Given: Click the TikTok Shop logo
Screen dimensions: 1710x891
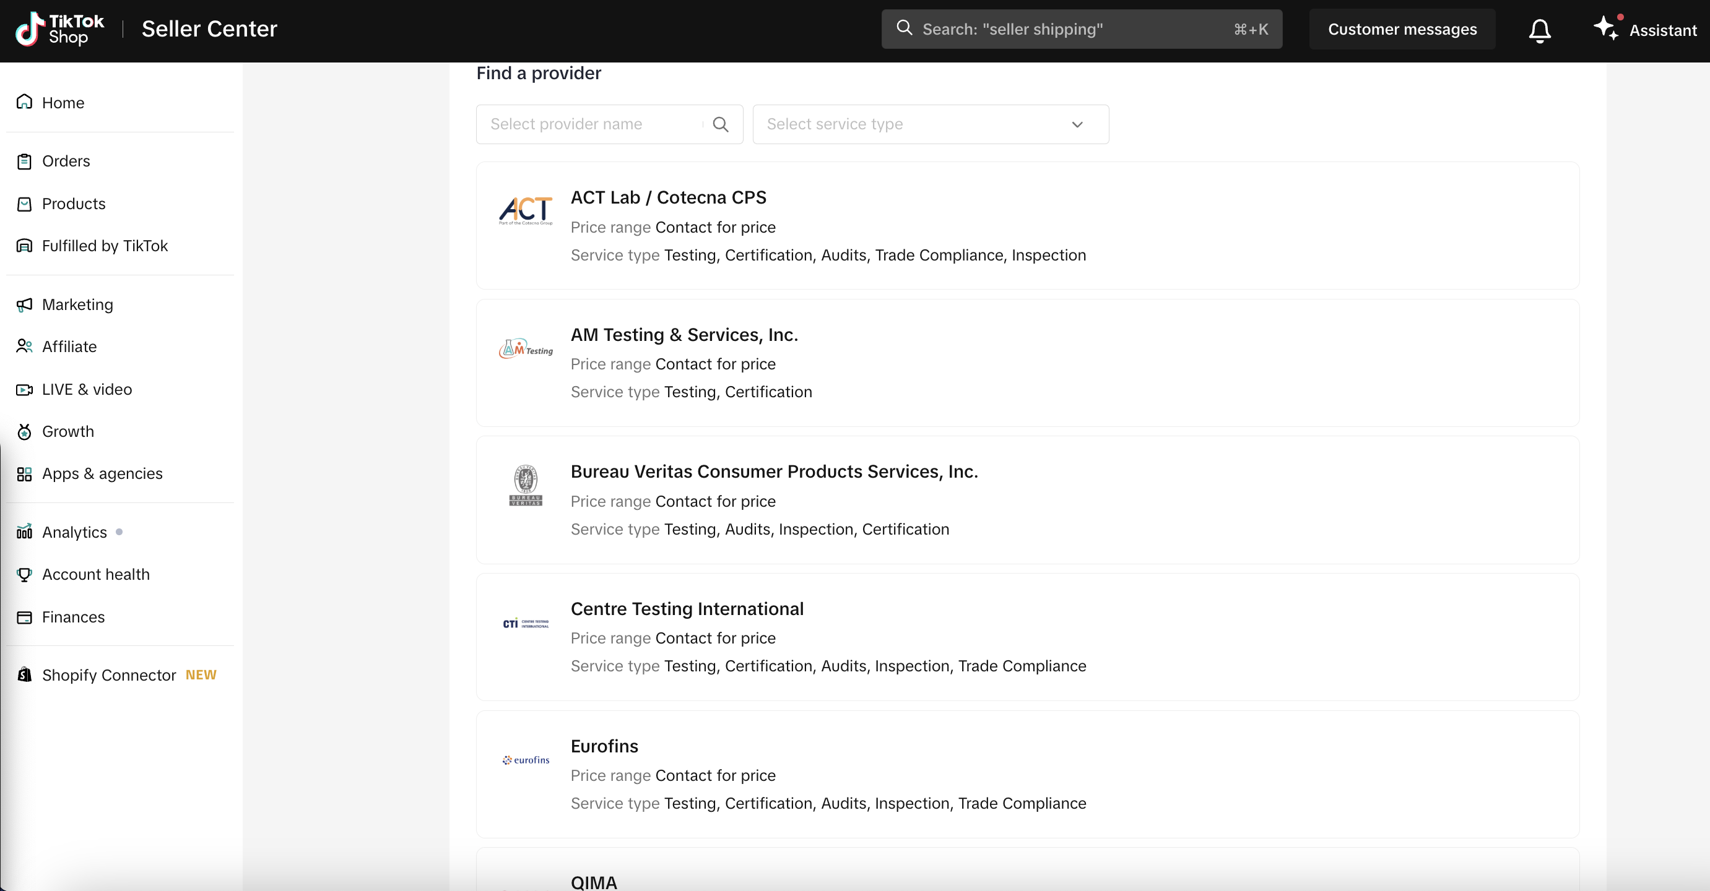Looking at the screenshot, I should (59, 29).
